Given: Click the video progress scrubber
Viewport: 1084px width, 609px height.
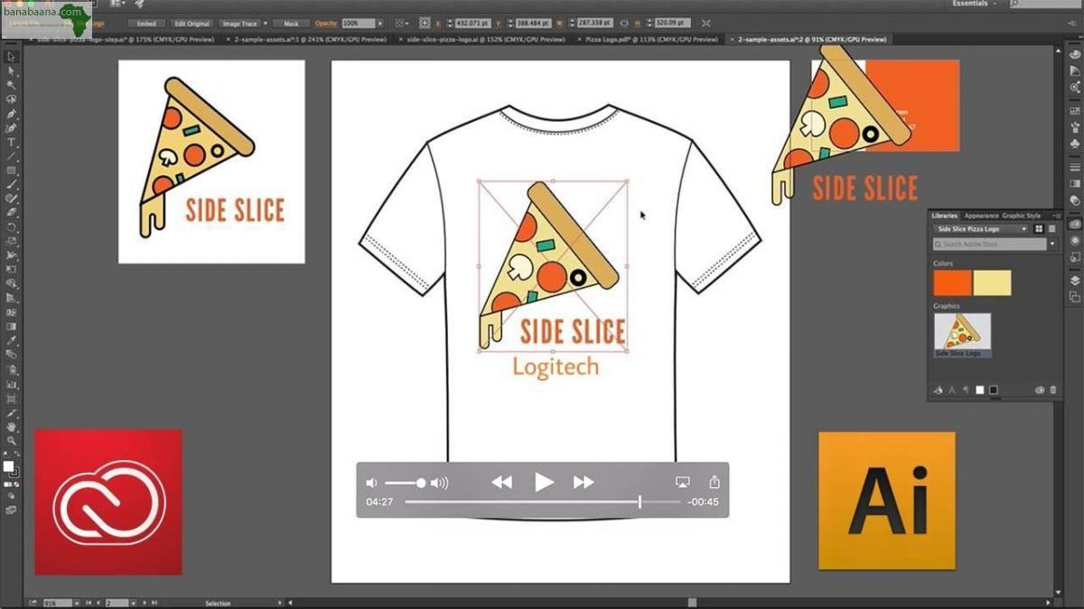Looking at the screenshot, I should (x=640, y=502).
